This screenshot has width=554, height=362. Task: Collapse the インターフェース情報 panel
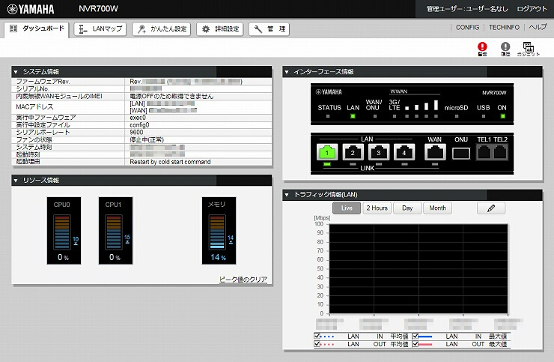point(287,72)
